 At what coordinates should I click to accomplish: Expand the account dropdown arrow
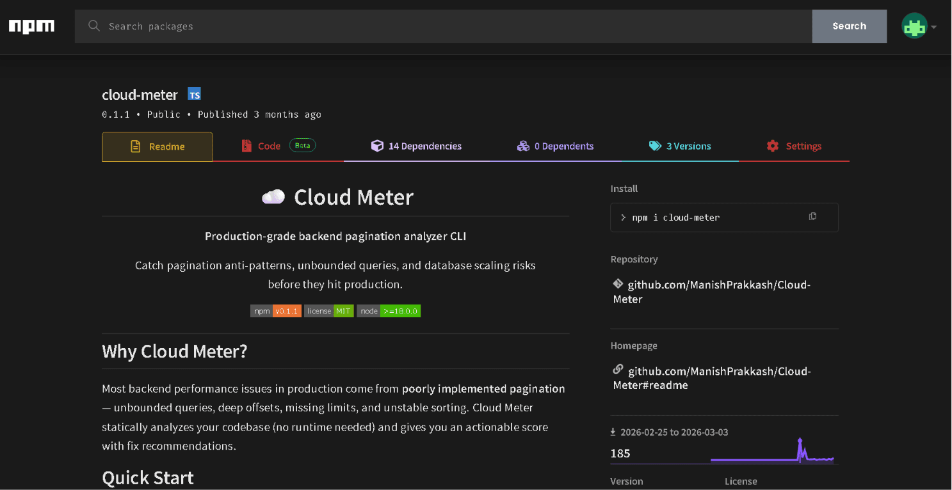click(934, 27)
